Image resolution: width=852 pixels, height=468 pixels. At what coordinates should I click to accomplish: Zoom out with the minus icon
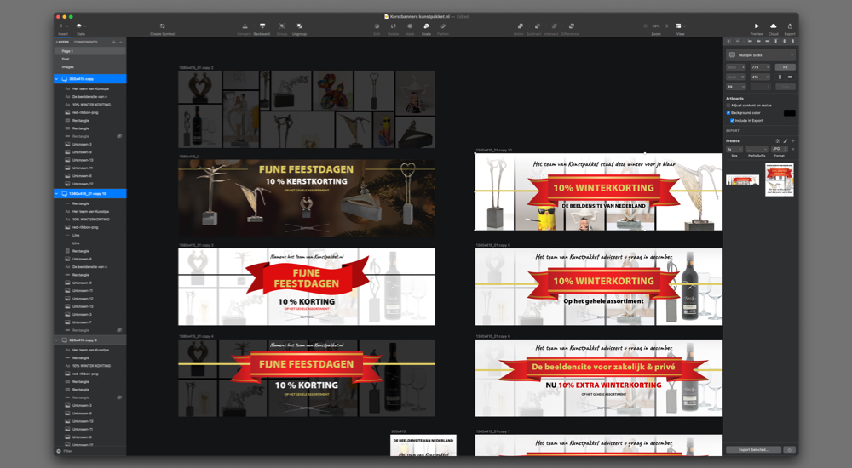(x=646, y=26)
